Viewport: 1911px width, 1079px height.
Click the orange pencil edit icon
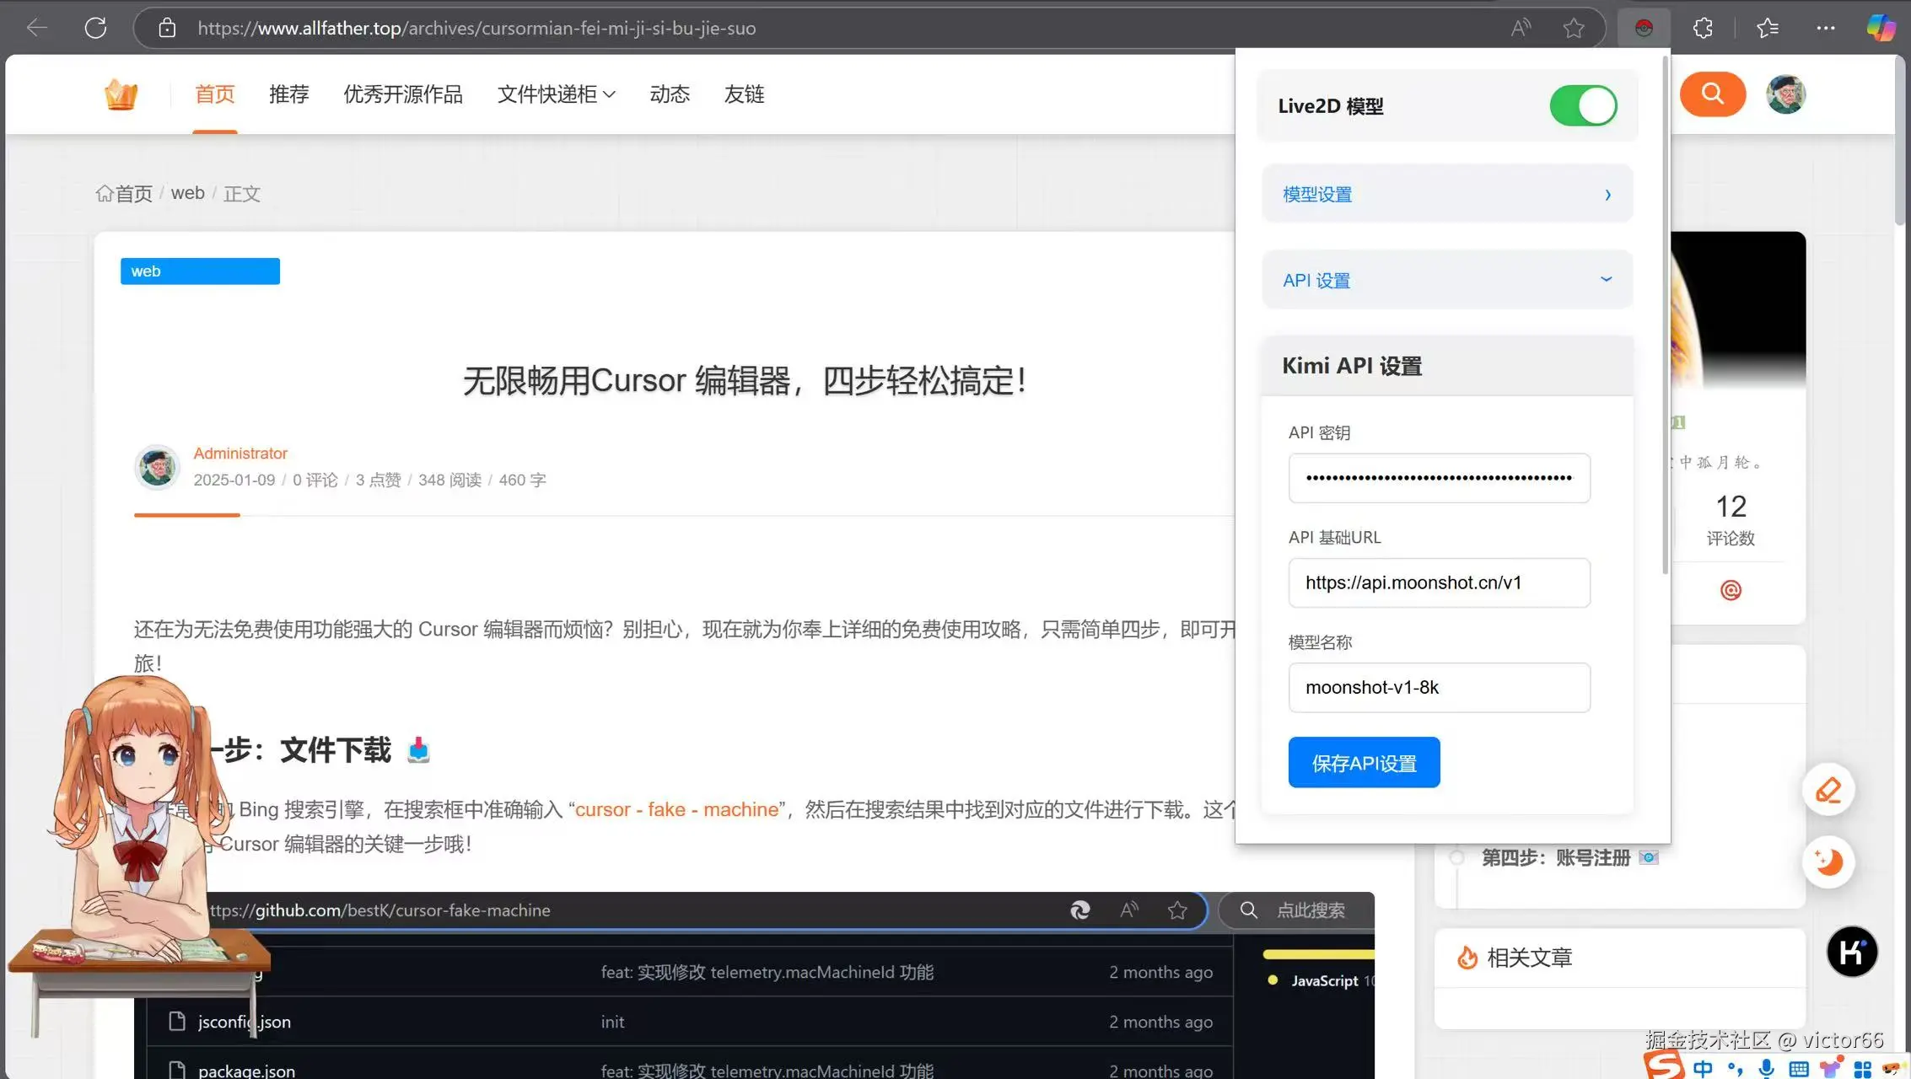pos(1828,789)
